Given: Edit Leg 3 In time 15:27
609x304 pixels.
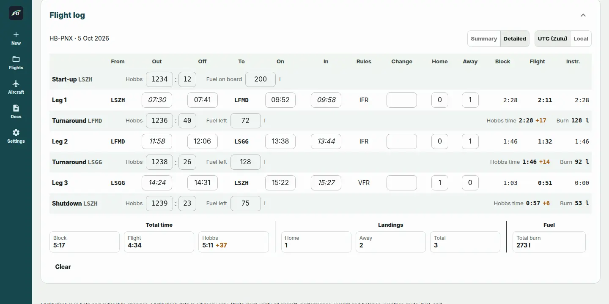Looking at the screenshot, I should tap(326, 183).
